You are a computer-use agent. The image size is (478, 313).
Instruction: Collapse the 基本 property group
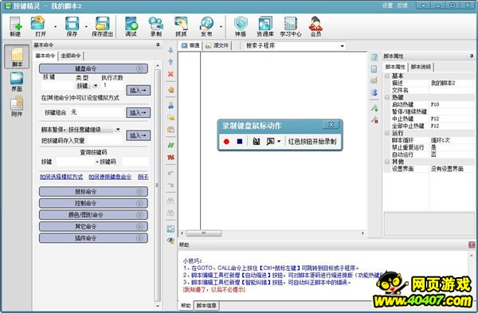387,76
